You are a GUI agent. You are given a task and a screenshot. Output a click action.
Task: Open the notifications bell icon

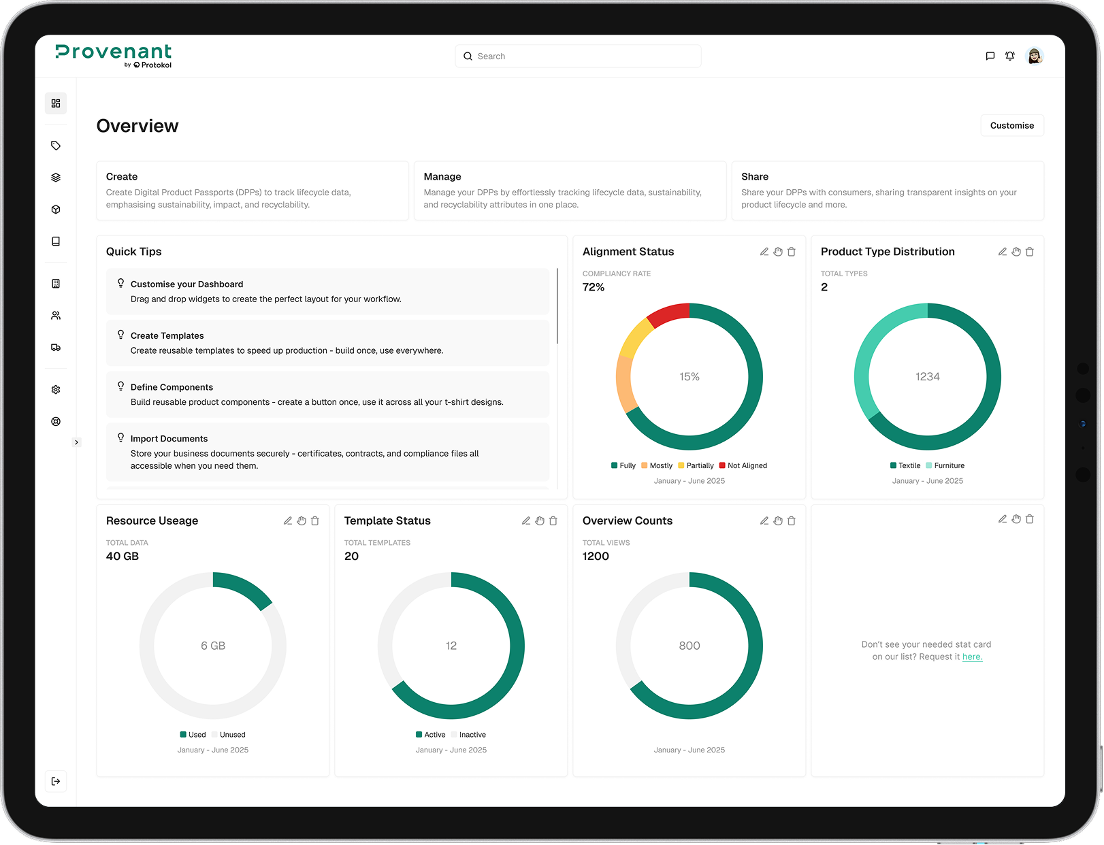[1010, 56]
